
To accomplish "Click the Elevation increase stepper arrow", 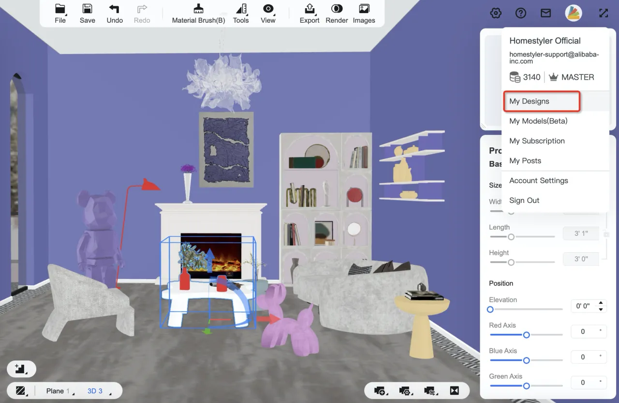I will (601, 302).
